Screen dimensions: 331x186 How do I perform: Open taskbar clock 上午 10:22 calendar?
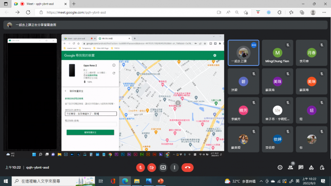(309, 181)
